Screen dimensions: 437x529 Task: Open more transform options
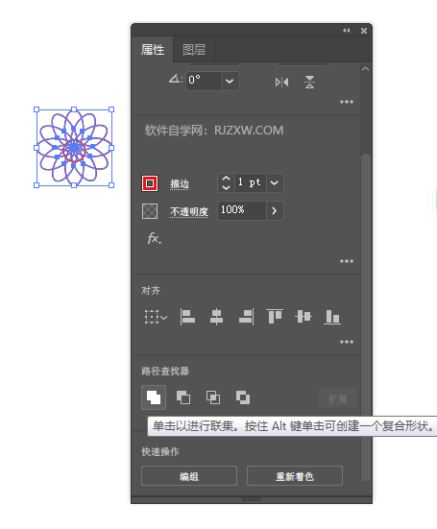346,102
